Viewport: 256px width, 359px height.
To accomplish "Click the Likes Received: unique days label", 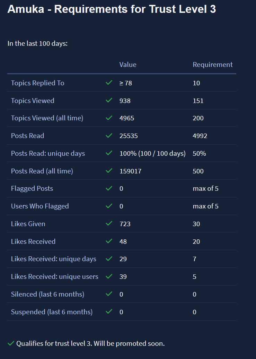I will point(54,259).
